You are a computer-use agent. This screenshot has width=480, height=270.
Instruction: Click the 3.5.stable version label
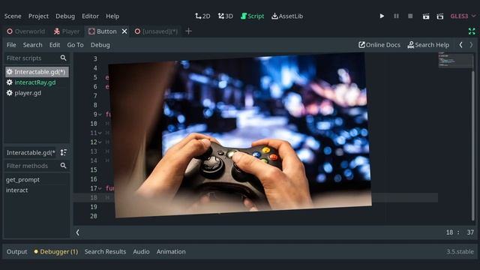460,252
